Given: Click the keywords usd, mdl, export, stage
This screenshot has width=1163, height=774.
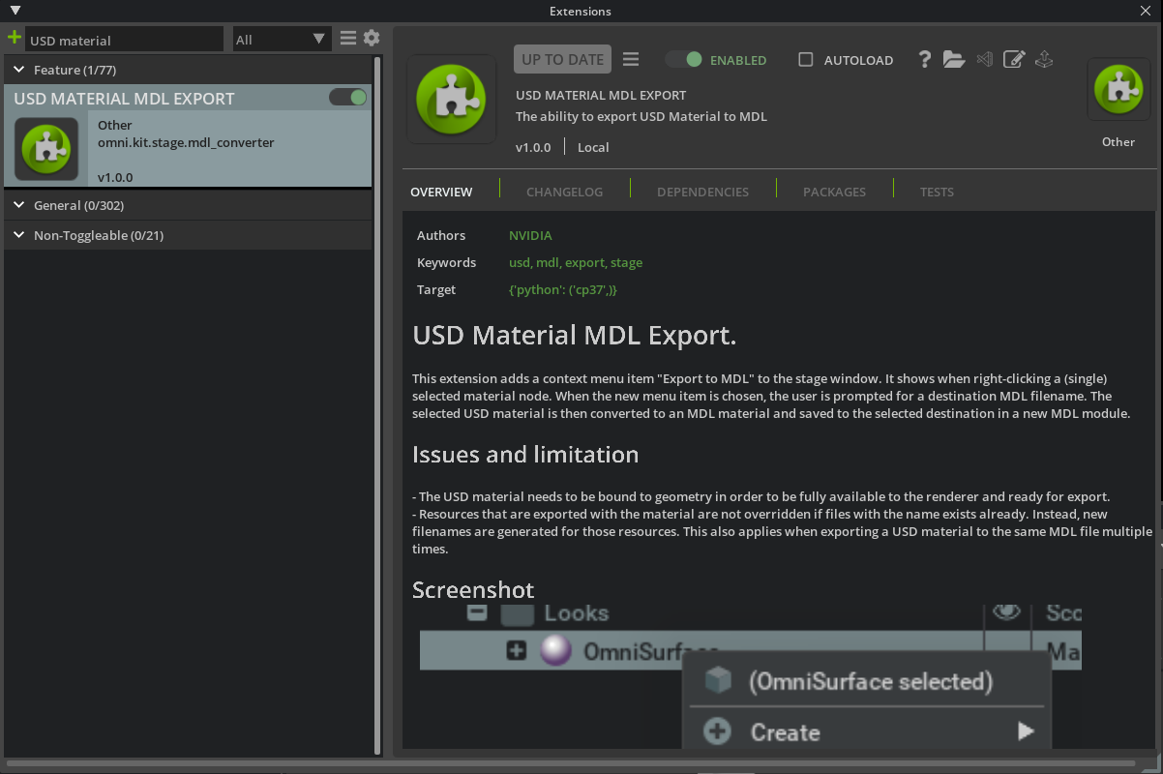Looking at the screenshot, I should (x=576, y=262).
